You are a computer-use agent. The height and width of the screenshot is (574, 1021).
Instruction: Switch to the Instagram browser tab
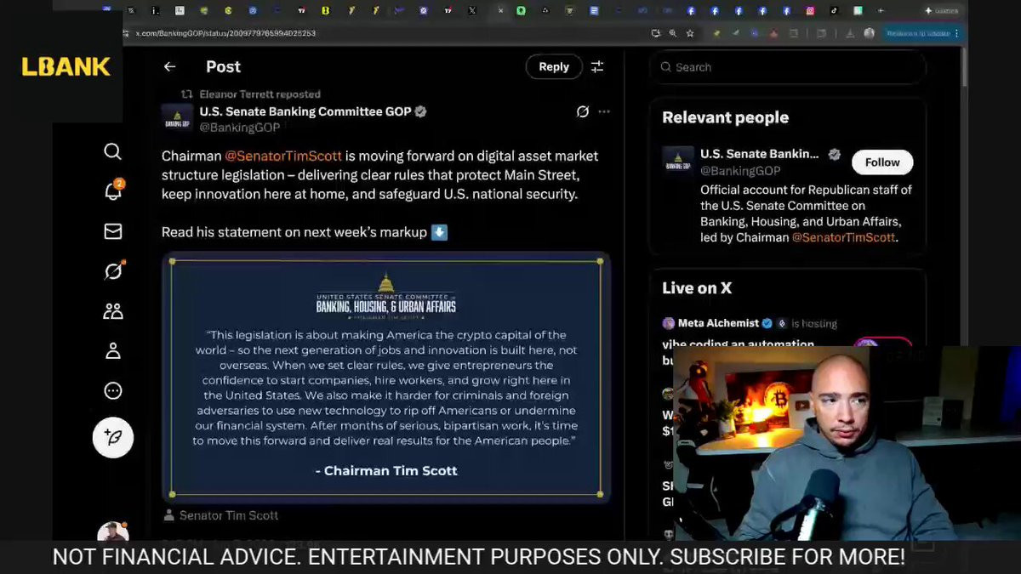810,10
